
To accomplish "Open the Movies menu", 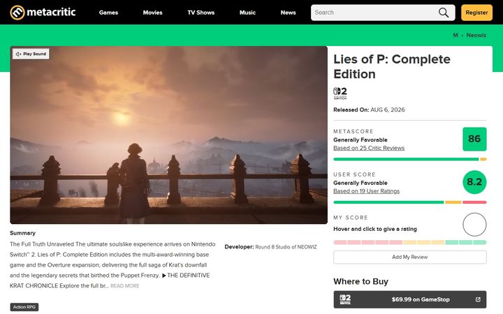I will tap(153, 13).
